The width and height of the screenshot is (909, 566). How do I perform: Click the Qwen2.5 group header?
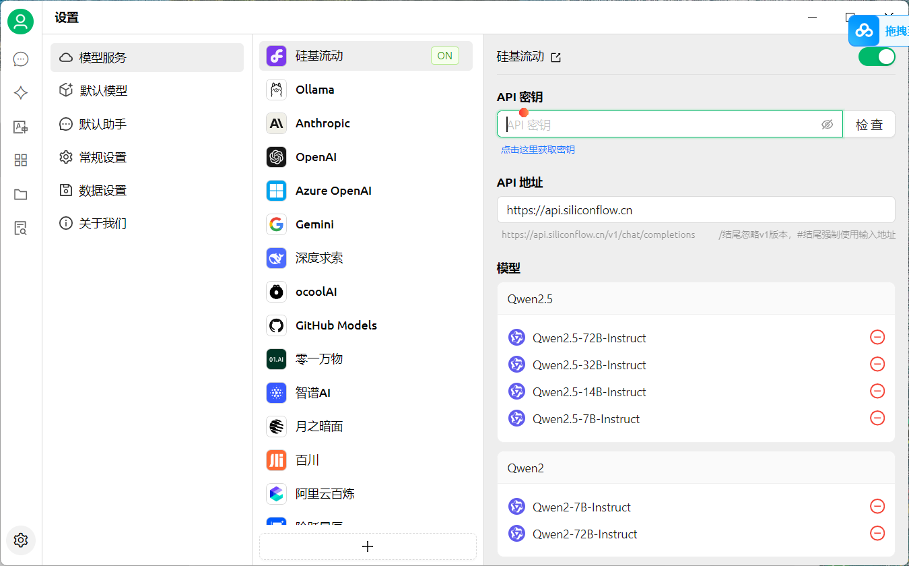point(696,299)
